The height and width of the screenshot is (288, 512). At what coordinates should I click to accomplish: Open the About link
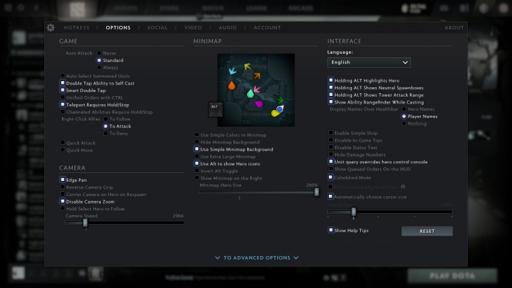(x=454, y=28)
